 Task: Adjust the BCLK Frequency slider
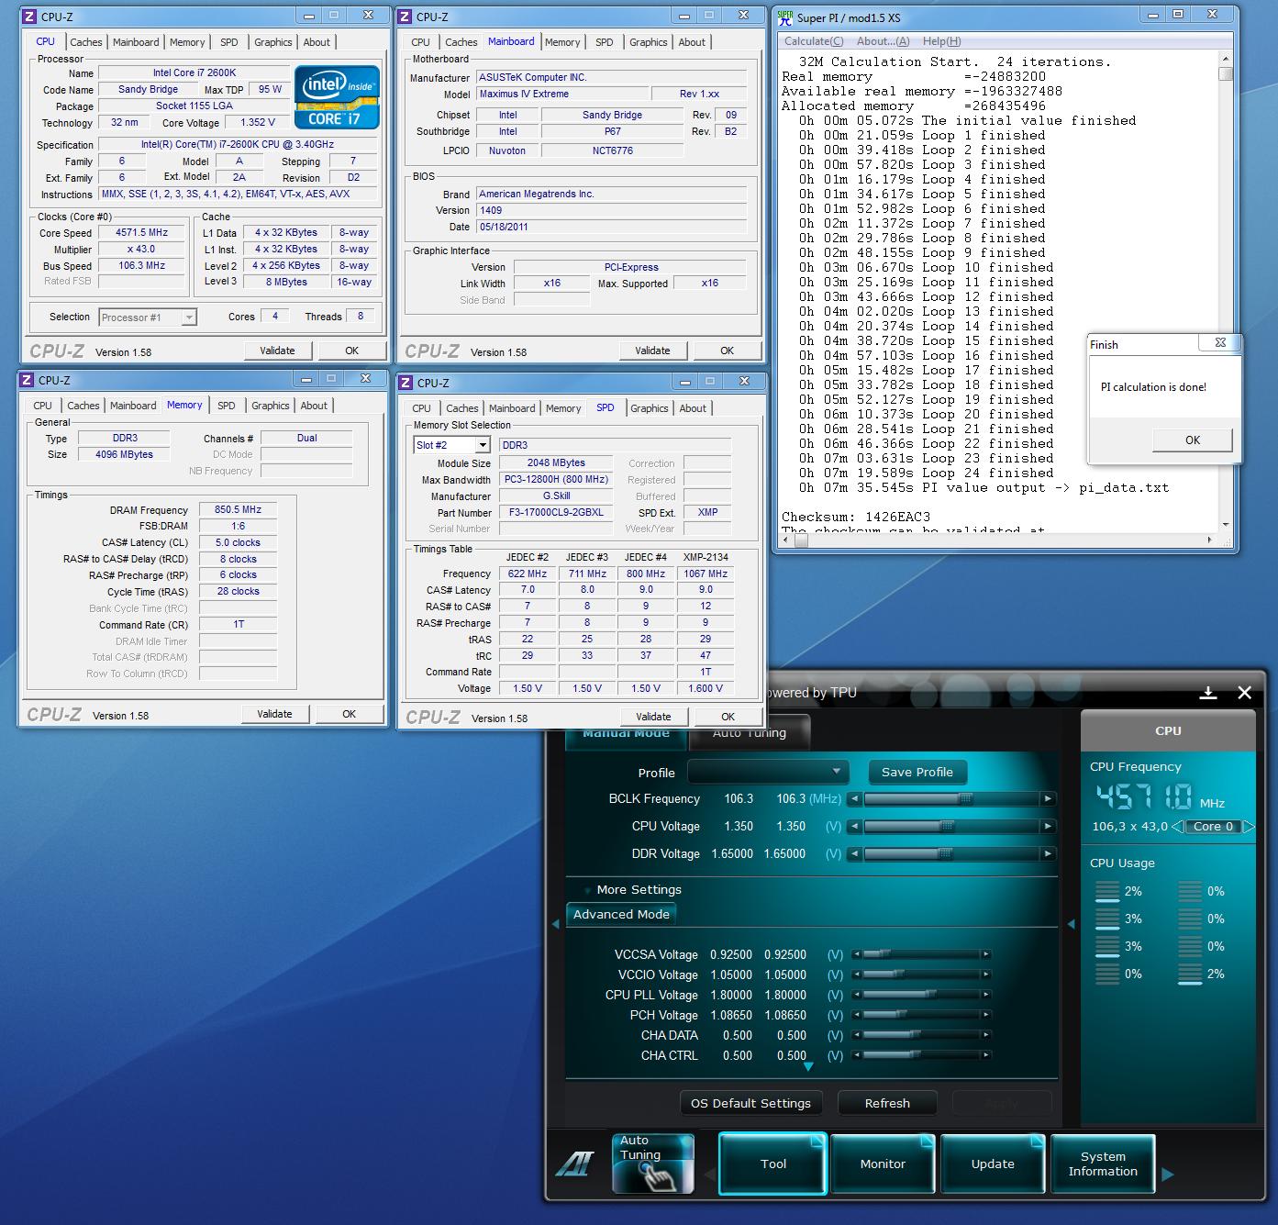pyautogui.click(x=965, y=799)
